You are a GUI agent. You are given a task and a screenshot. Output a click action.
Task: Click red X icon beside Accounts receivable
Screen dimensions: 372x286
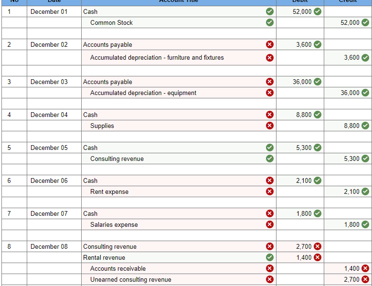coord(269,268)
